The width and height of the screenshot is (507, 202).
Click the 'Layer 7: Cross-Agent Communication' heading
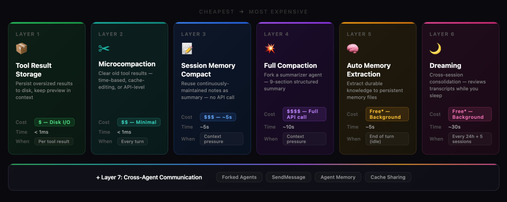pyautogui.click(x=149, y=177)
